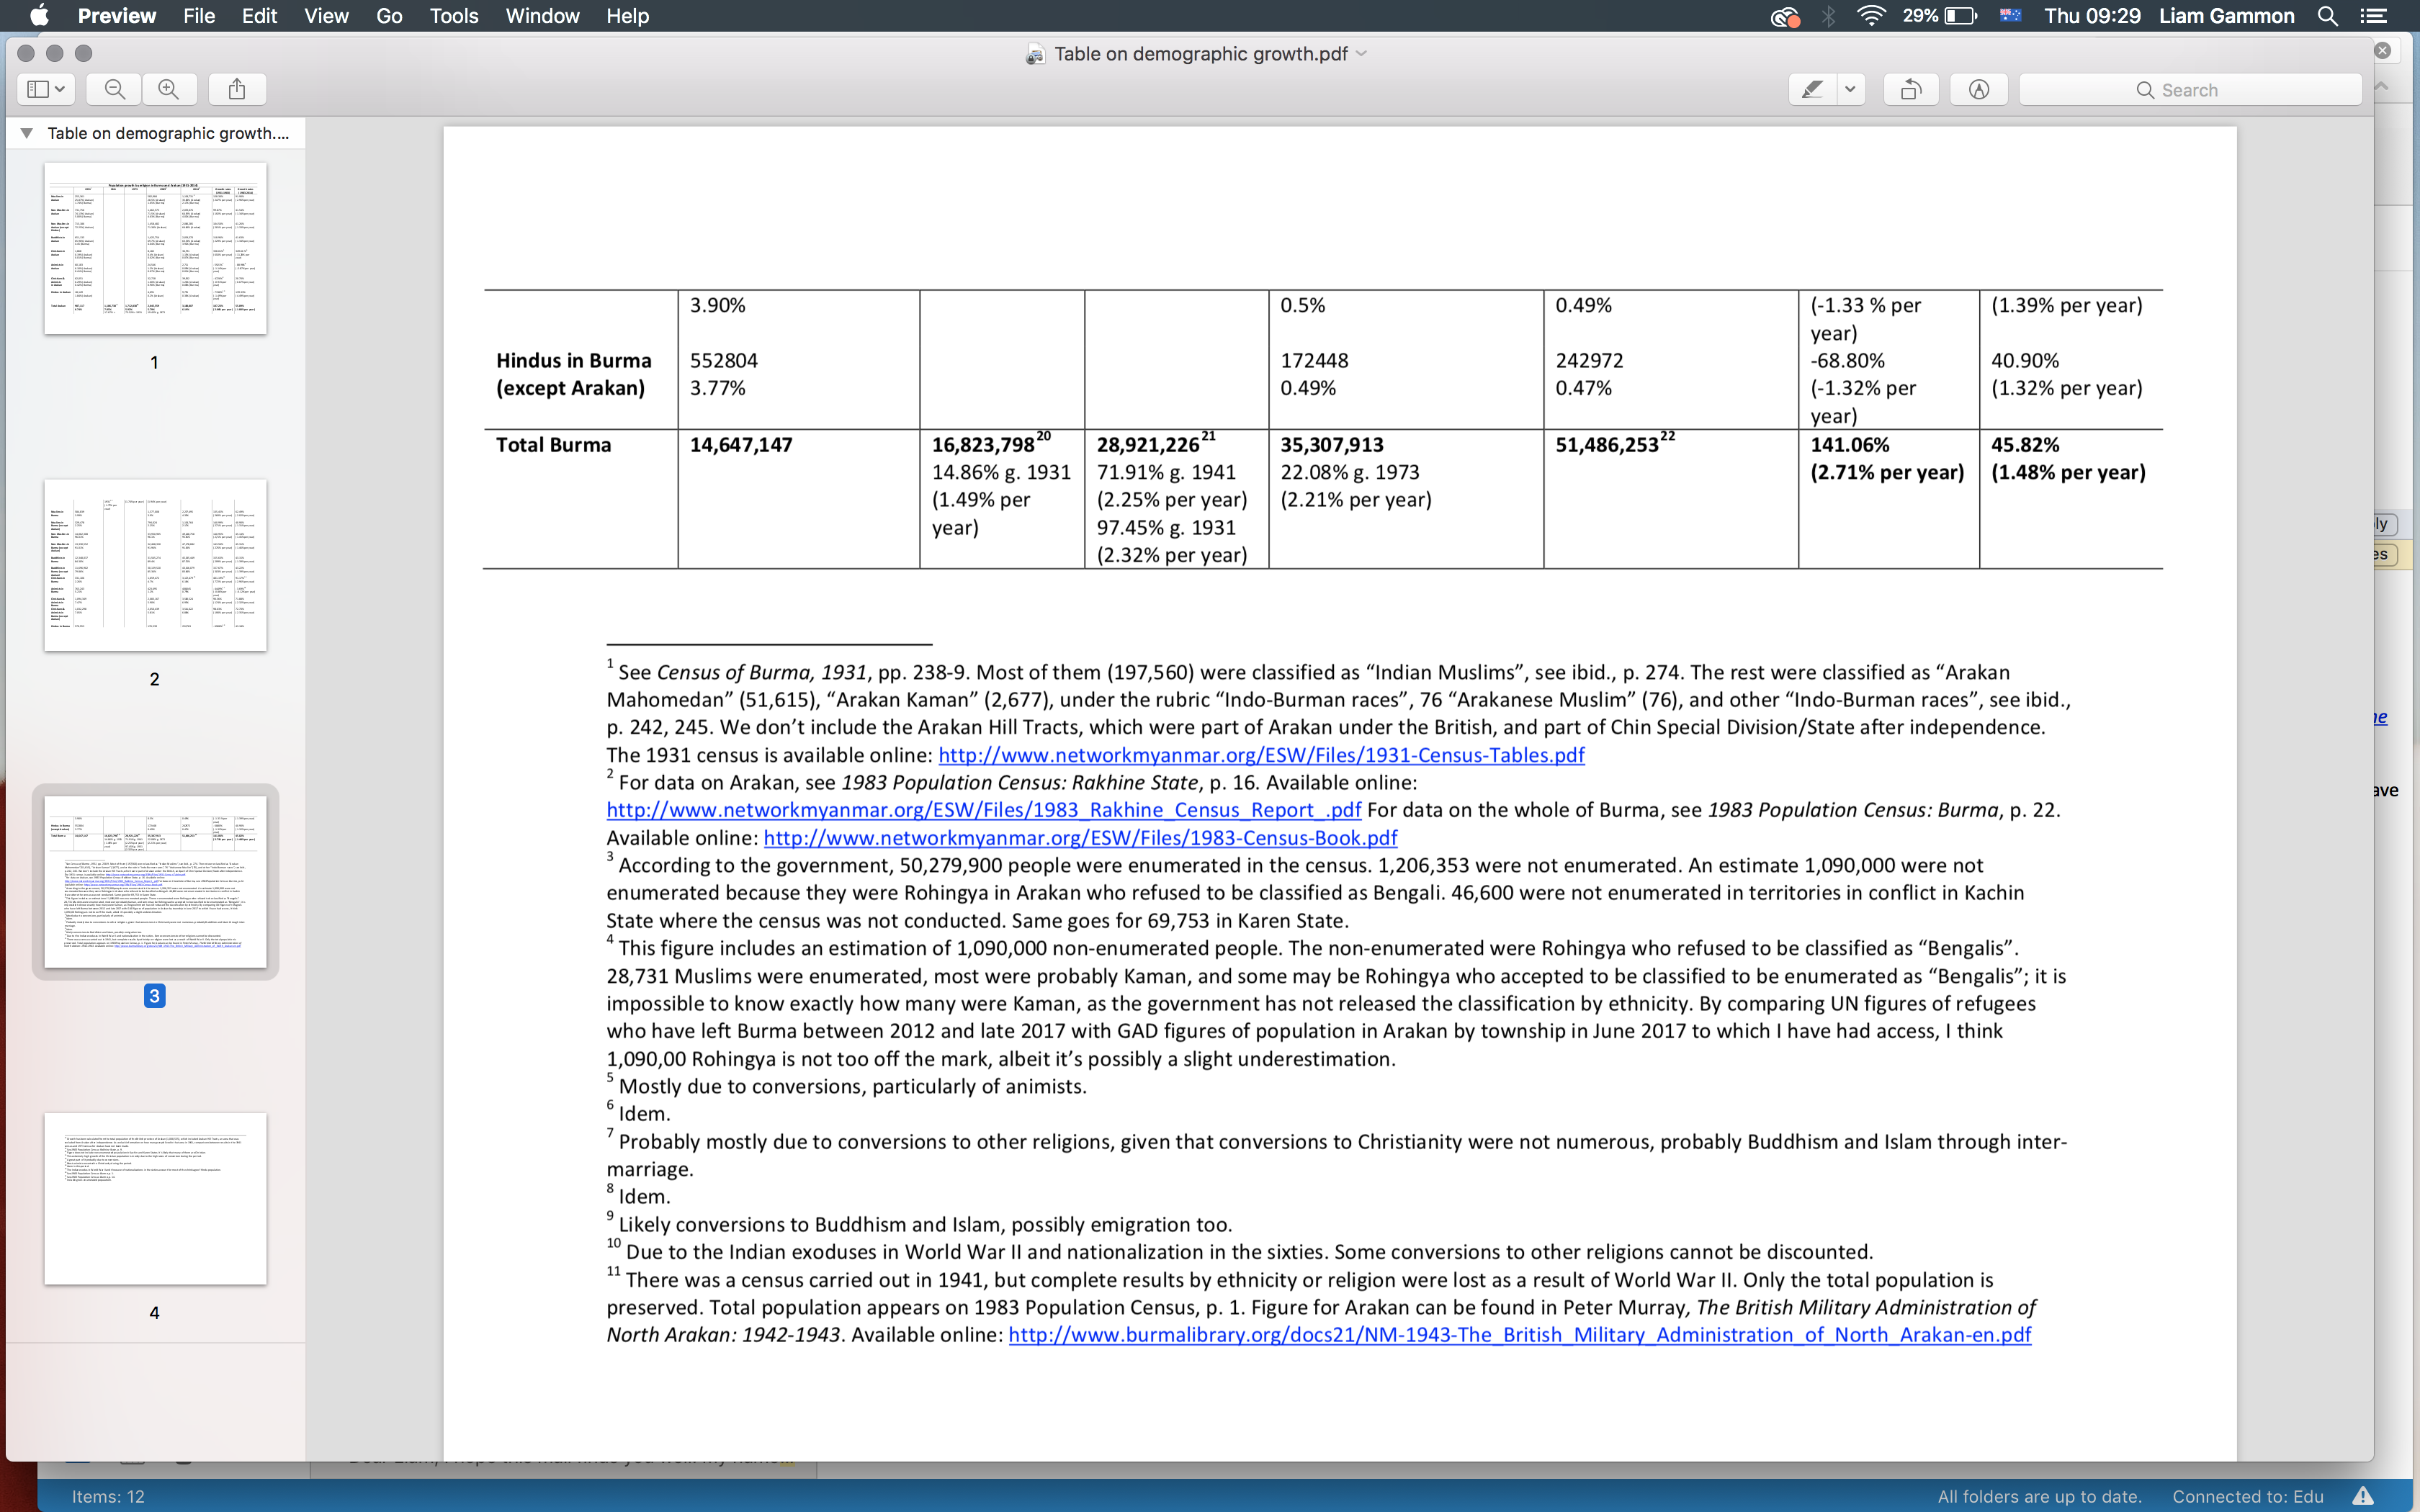2420x1512 pixels.
Task: Open the Tools menu
Action: 453,16
